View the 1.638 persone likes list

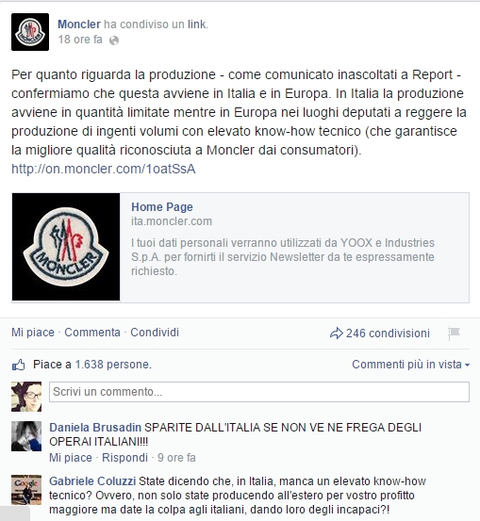point(113,365)
